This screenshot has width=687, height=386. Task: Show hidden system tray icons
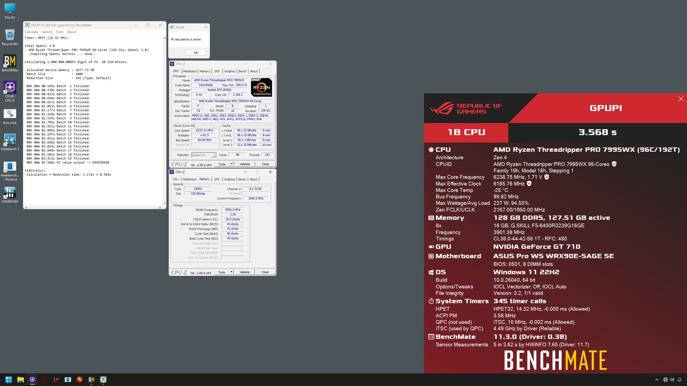pos(657,380)
